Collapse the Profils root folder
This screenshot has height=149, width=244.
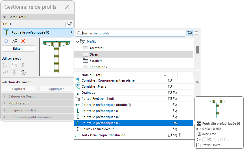click(x=77, y=42)
